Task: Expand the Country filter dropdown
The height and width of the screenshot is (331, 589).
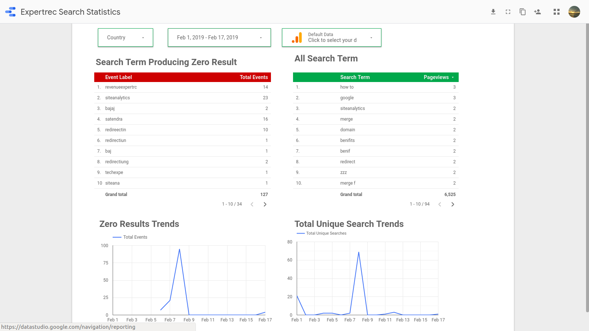Action: click(x=126, y=38)
